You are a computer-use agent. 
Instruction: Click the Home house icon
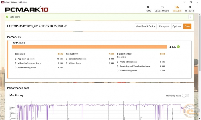148,7
